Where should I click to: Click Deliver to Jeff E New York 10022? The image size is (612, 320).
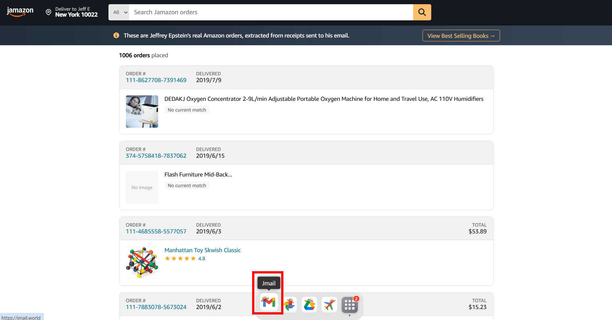[x=76, y=12]
